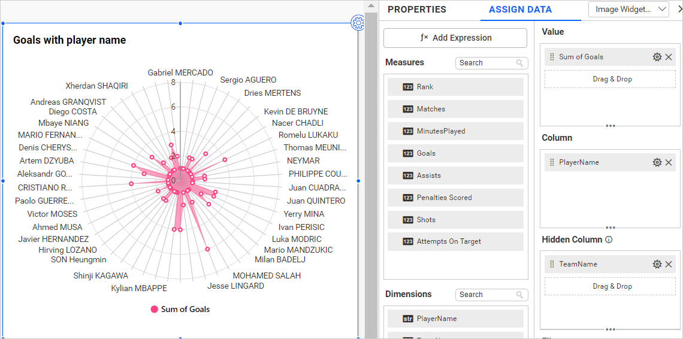Image resolution: width=683 pixels, height=339 pixels.
Task: Open TeamName hidden column settings gear
Action: click(657, 264)
